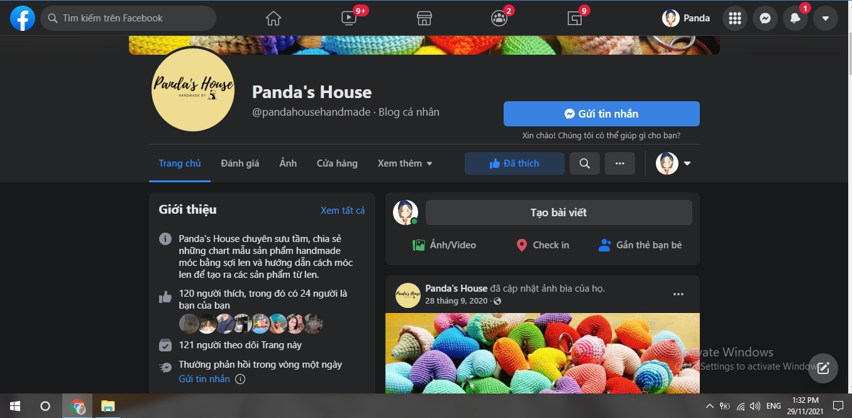Viewport: 852px width, 418px height.
Task: Open the Cortana search circle on taskbar
Action: tap(45, 406)
